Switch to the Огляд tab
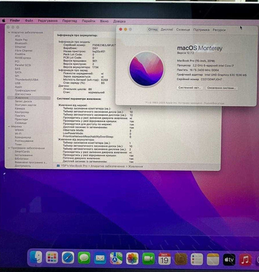The height and width of the screenshot is (272, 259). (x=153, y=29)
